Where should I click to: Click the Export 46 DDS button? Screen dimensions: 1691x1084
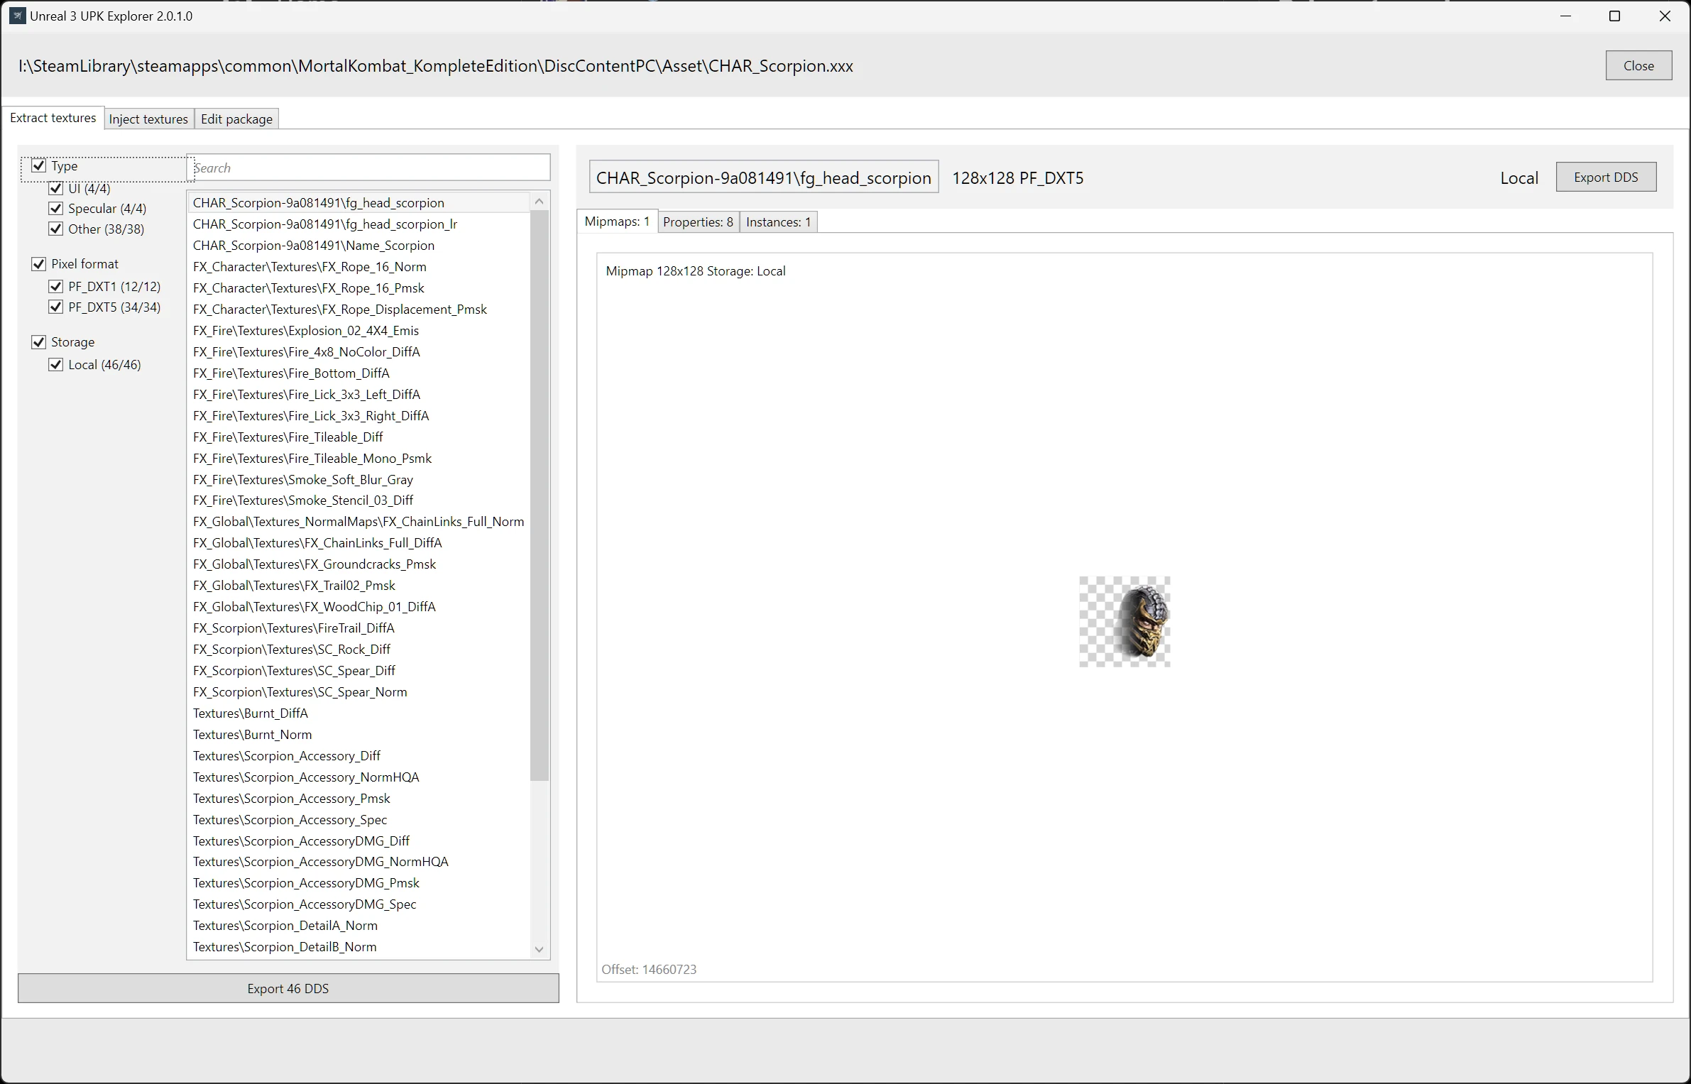(288, 988)
